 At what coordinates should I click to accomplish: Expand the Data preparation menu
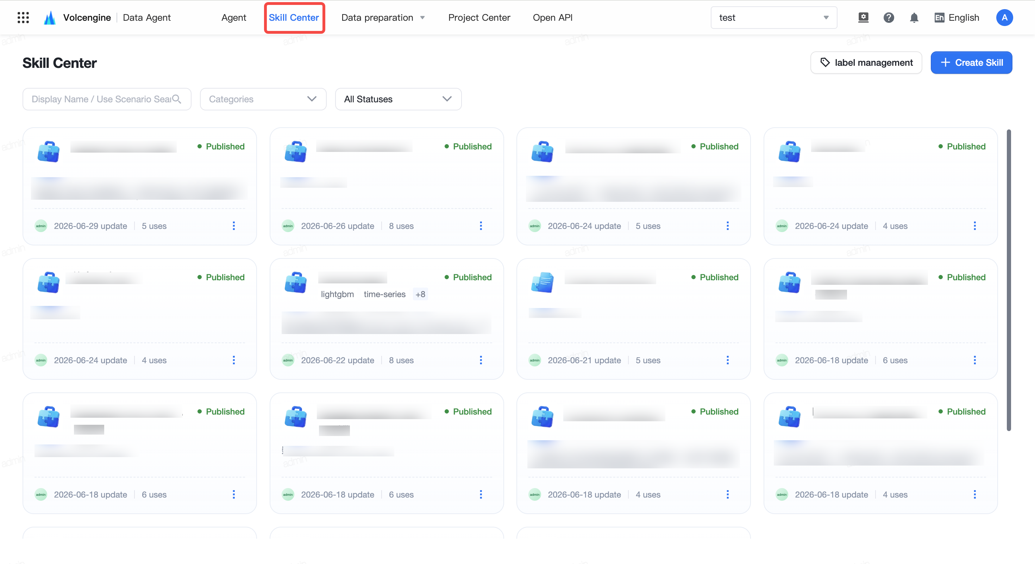[383, 18]
